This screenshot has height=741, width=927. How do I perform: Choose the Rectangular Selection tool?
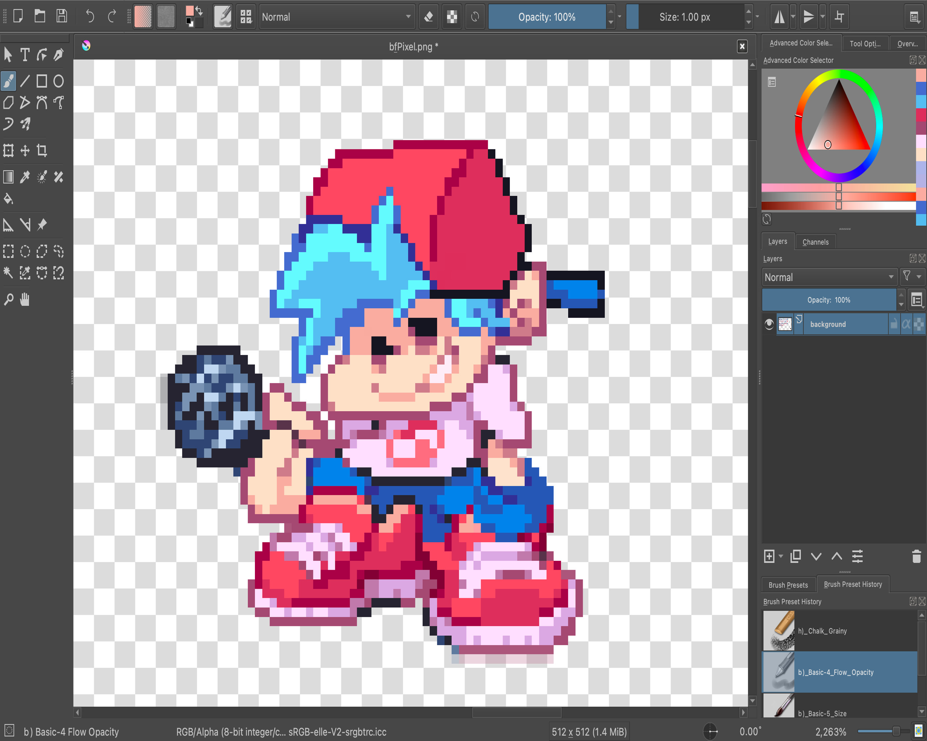8,251
